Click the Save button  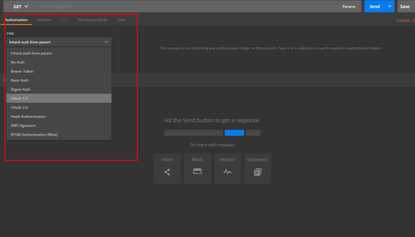coord(405,6)
